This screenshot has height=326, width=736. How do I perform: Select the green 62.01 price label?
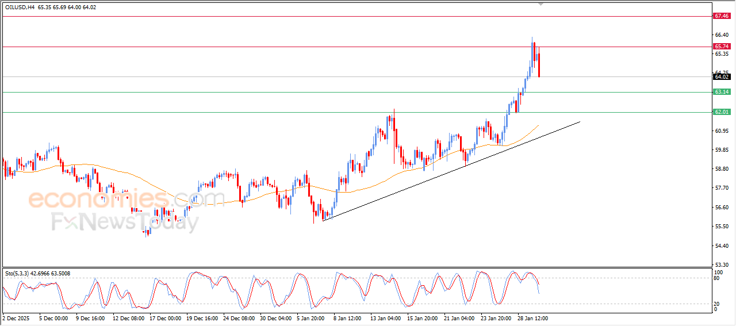722,112
